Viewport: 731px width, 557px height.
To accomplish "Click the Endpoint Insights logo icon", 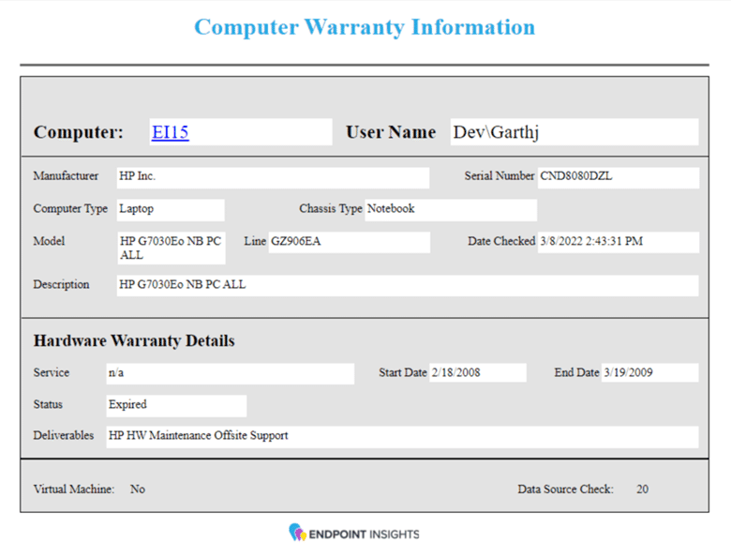I will [x=297, y=533].
